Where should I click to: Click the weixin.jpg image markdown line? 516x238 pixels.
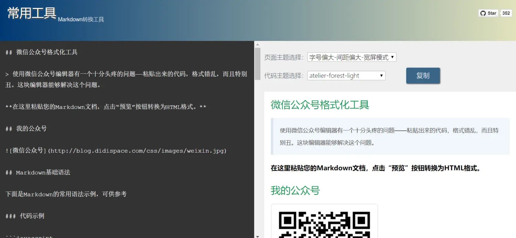[x=116, y=151]
